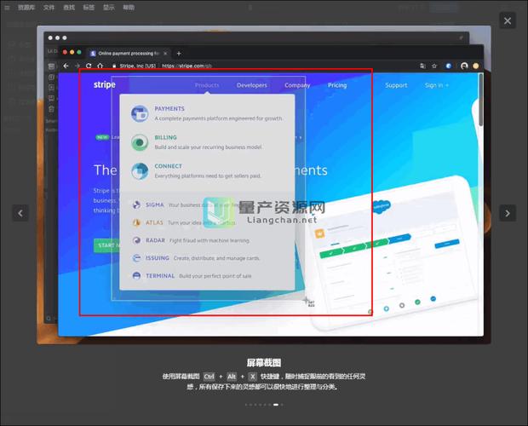The image size is (528, 426).
Task: Click the ATLAS product icon
Action: 136,222
